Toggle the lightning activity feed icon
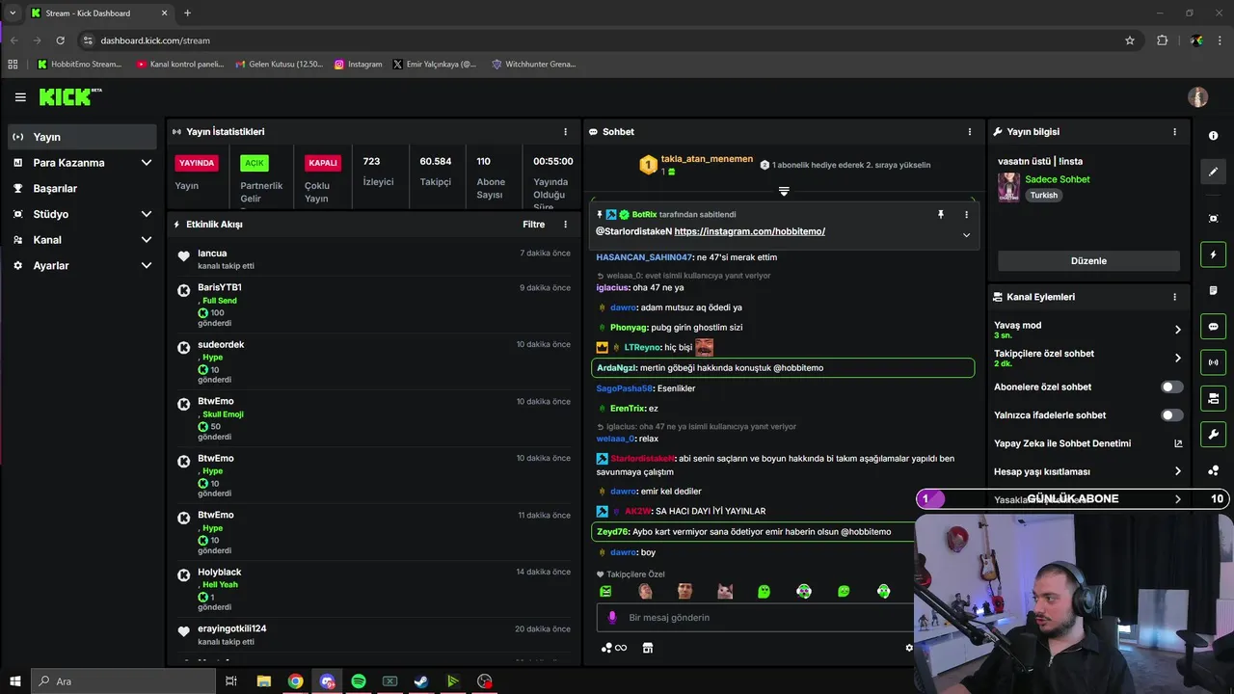The height and width of the screenshot is (694, 1234). point(1213,254)
